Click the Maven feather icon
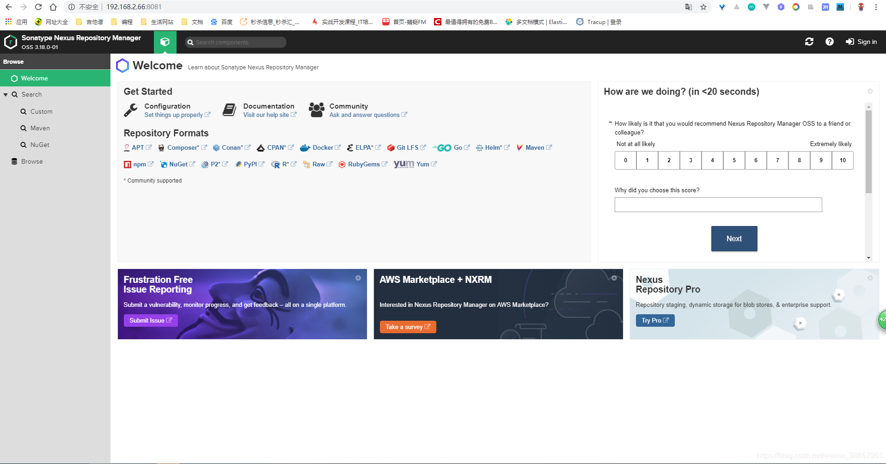This screenshot has width=886, height=464. click(520, 147)
